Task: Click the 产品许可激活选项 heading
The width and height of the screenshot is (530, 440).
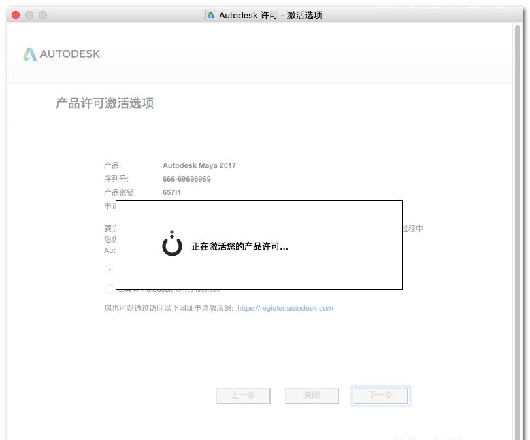Action: pyautogui.click(x=105, y=103)
